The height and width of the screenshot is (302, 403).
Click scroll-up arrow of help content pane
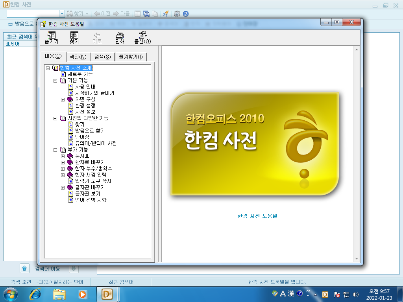[357, 50]
